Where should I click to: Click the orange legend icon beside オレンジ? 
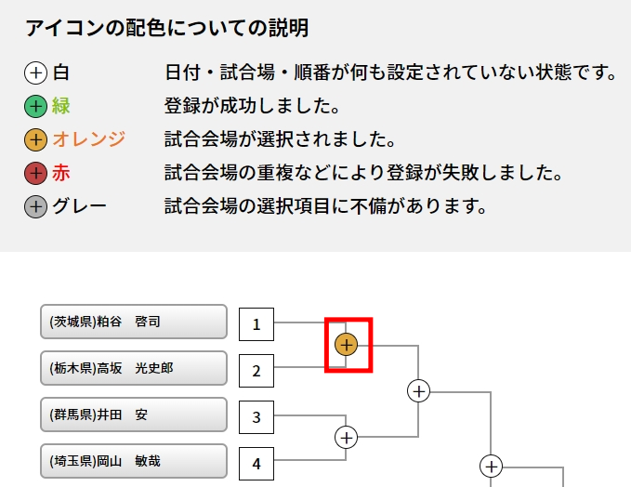pos(35,140)
